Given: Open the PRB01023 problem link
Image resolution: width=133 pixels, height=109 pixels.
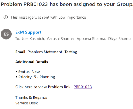Looking at the screenshot, I should [x=83, y=87].
